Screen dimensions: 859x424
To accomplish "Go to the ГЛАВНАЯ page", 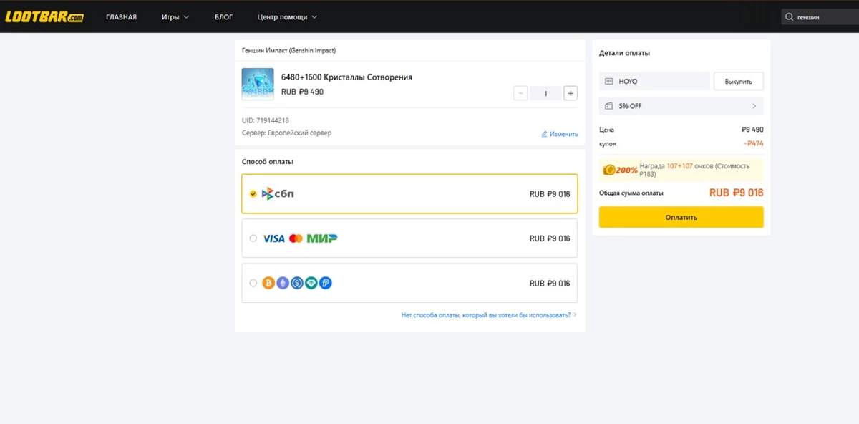I will pyautogui.click(x=121, y=16).
